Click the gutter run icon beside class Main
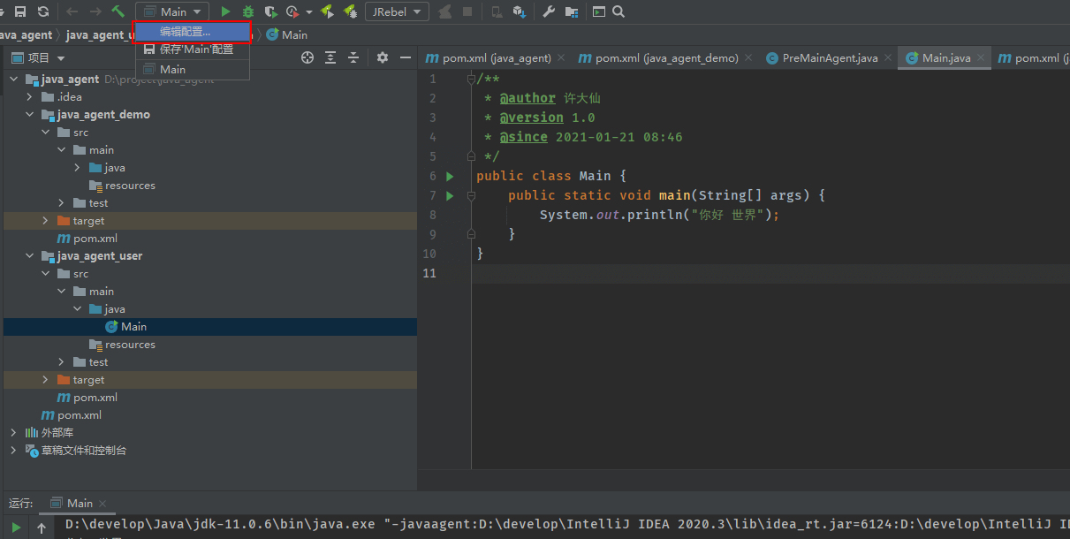Screen dimensions: 1070x539 click(450, 176)
